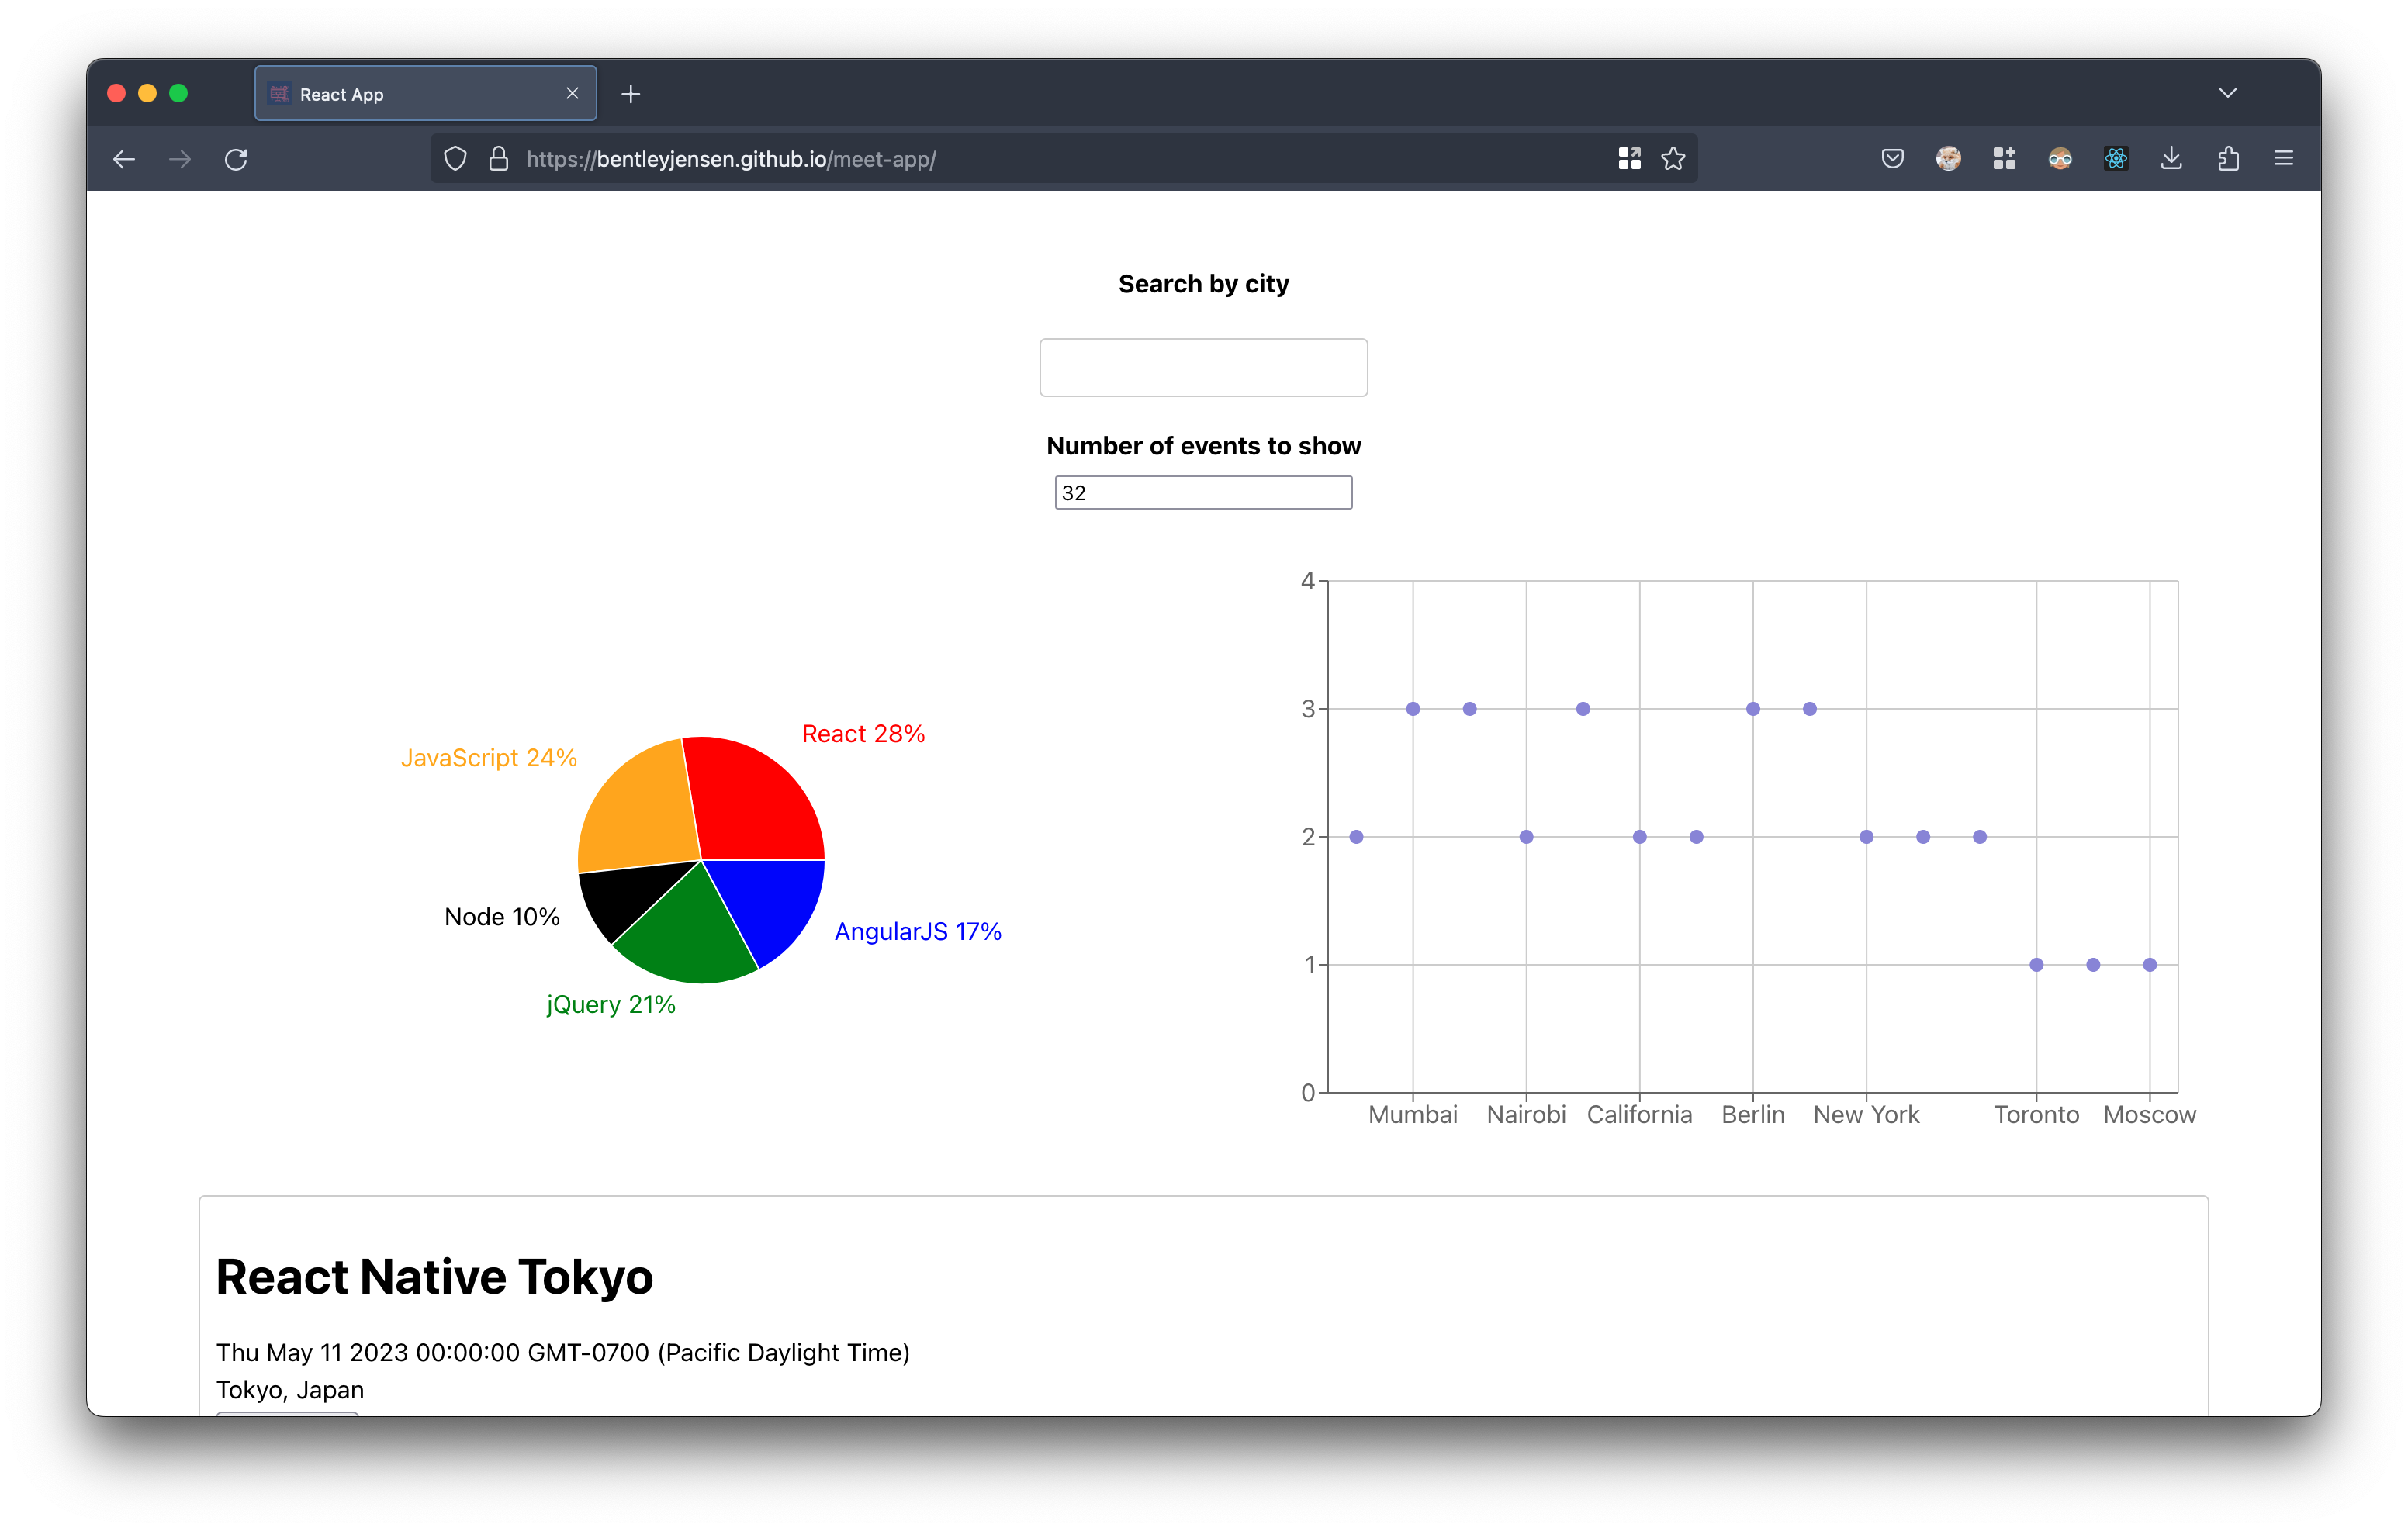Viewport: 2408px width, 1531px height.
Task: Open the hamburger application menu
Action: tap(2283, 158)
